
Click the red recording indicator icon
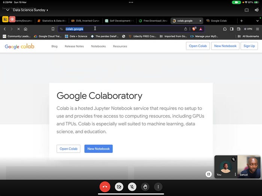click(12, 19)
